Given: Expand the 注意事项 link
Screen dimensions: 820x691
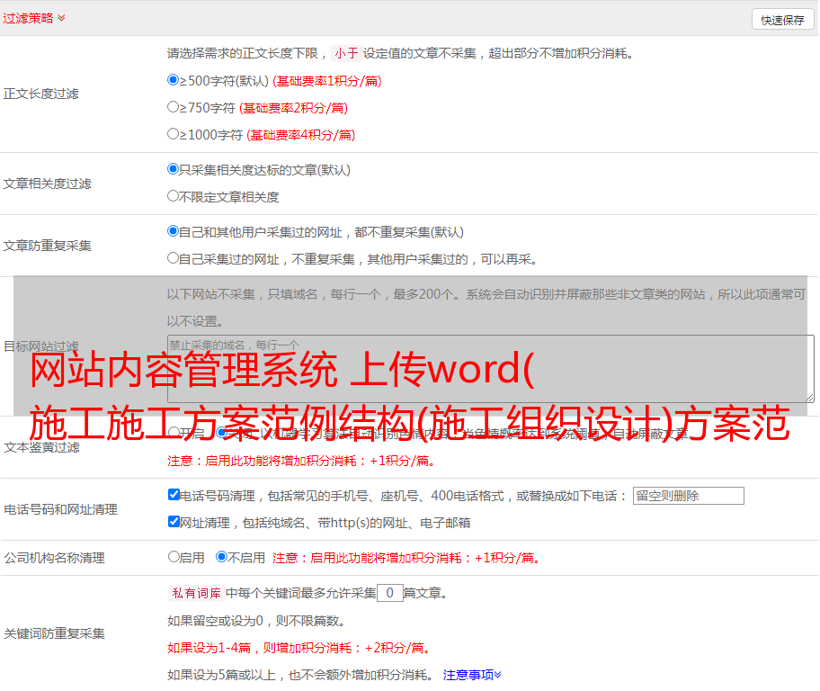Looking at the screenshot, I should (472, 675).
